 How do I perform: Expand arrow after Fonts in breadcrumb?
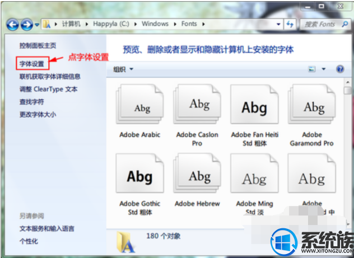point(204,24)
